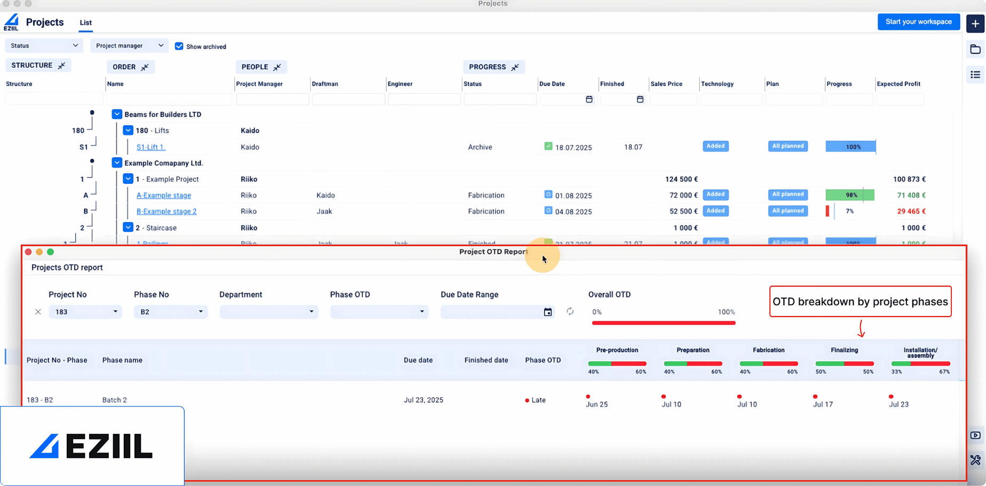Open the B-Example stage 2 link

(166, 212)
